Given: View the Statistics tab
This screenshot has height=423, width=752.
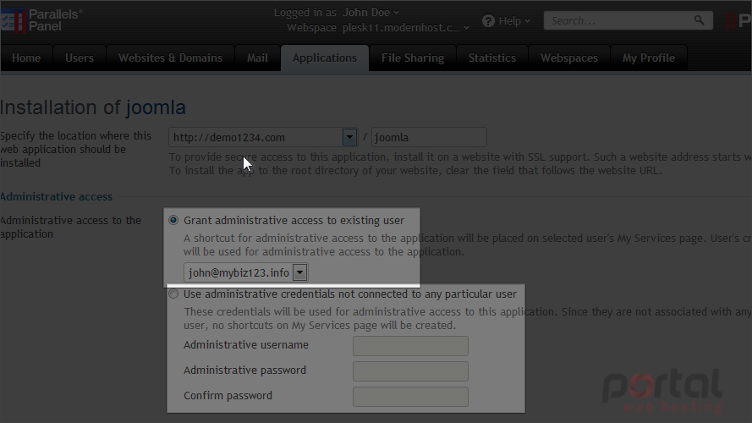Looking at the screenshot, I should [x=492, y=58].
